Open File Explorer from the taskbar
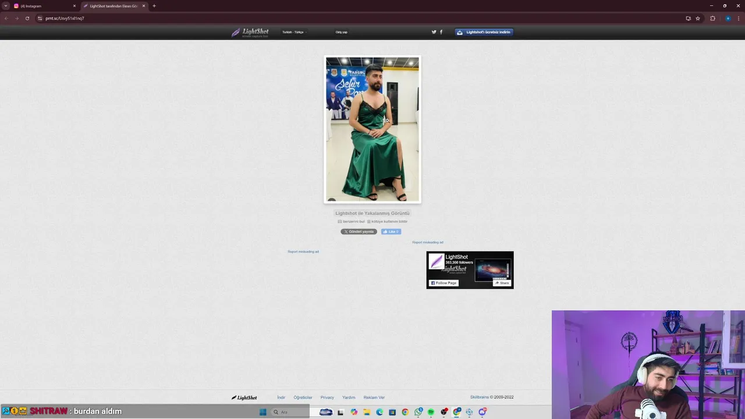The height and width of the screenshot is (419, 745). [367, 412]
